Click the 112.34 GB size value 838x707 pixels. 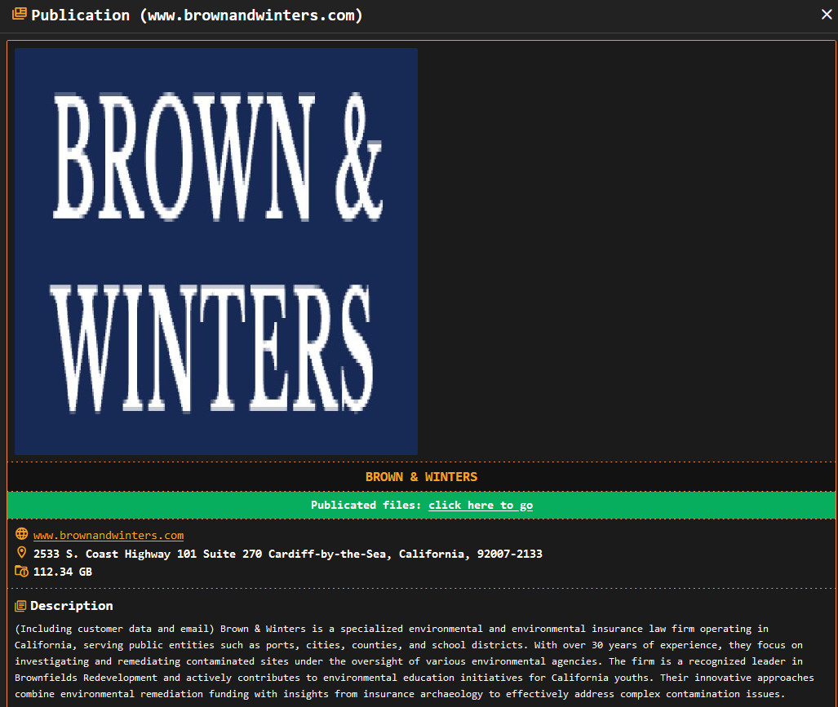pos(63,572)
